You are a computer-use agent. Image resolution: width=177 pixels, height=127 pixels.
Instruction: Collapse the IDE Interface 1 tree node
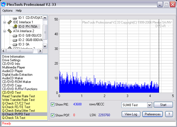pos(4,22)
